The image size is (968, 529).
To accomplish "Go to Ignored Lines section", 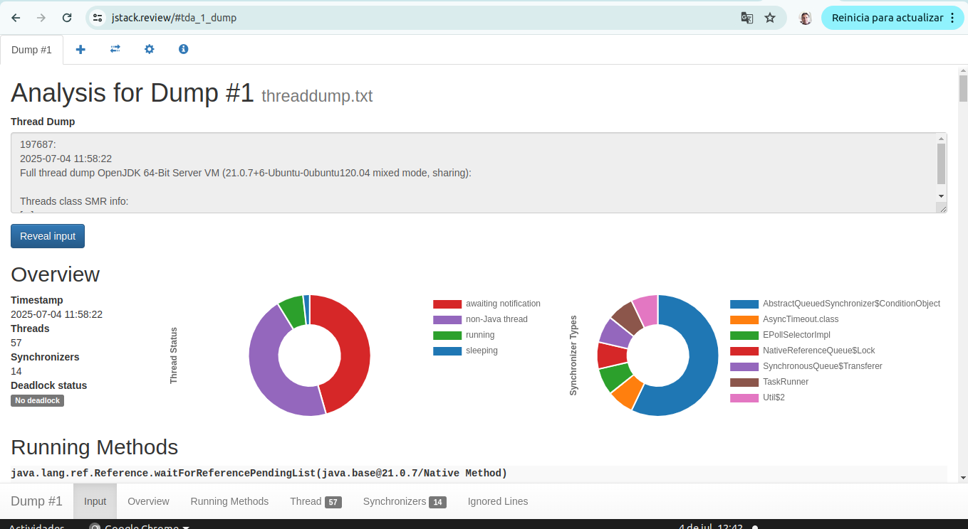I will [x=498, y=501].
